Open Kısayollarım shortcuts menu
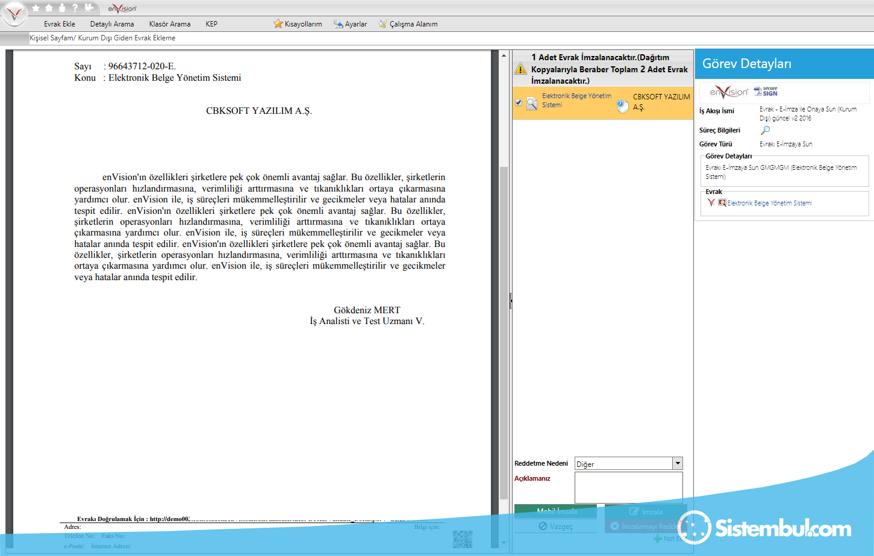This screenshot has height=556, width=874. (x=298, y=24)
